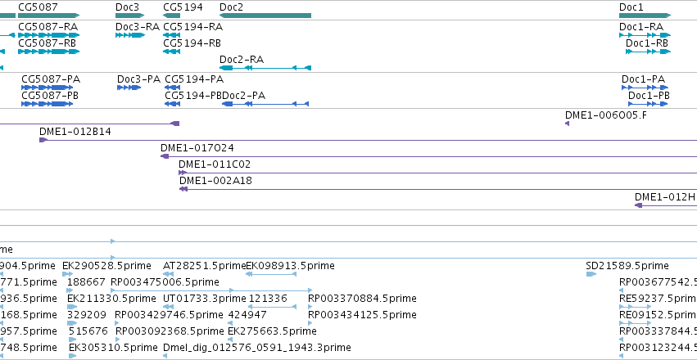This screenshot has width=697, height=360.
Task: Open the CG5087-RA transcript glyph
Action: click(49, 35)
